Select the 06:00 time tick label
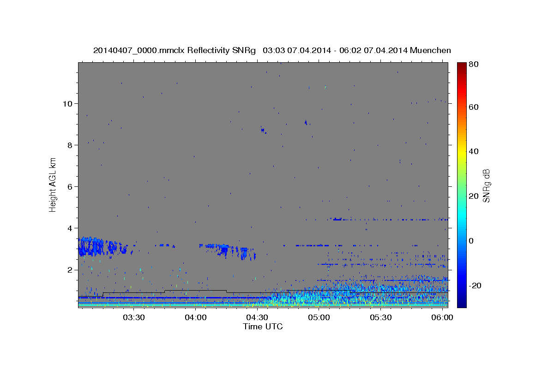 [442, 318]
